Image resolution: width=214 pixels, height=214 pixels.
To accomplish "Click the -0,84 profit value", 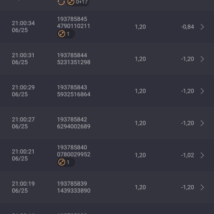I will pos(188,27).
